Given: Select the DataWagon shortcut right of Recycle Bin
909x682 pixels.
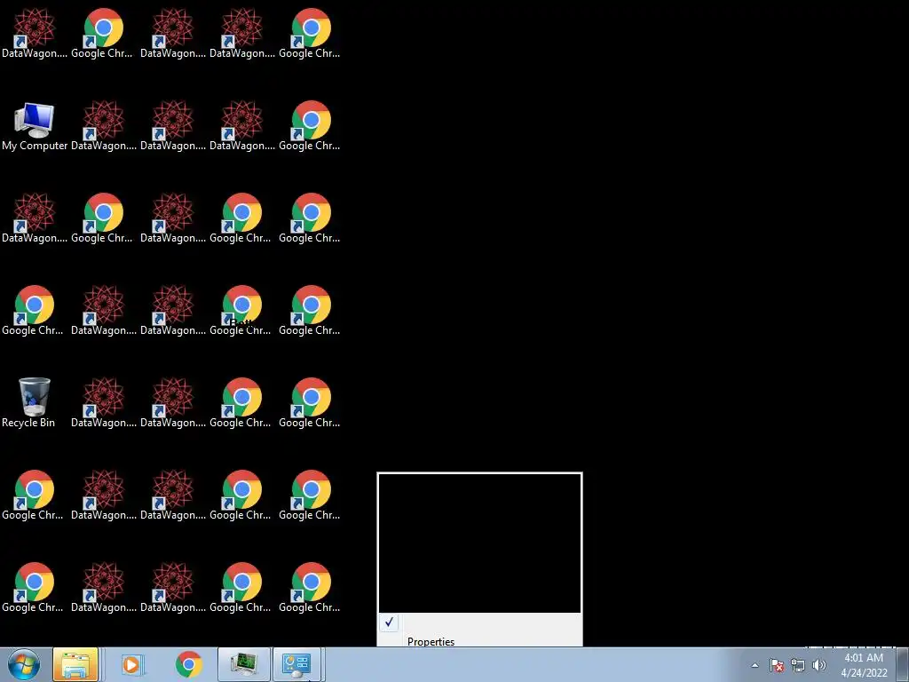Looking at the screenshot, I should click(104, 403).
